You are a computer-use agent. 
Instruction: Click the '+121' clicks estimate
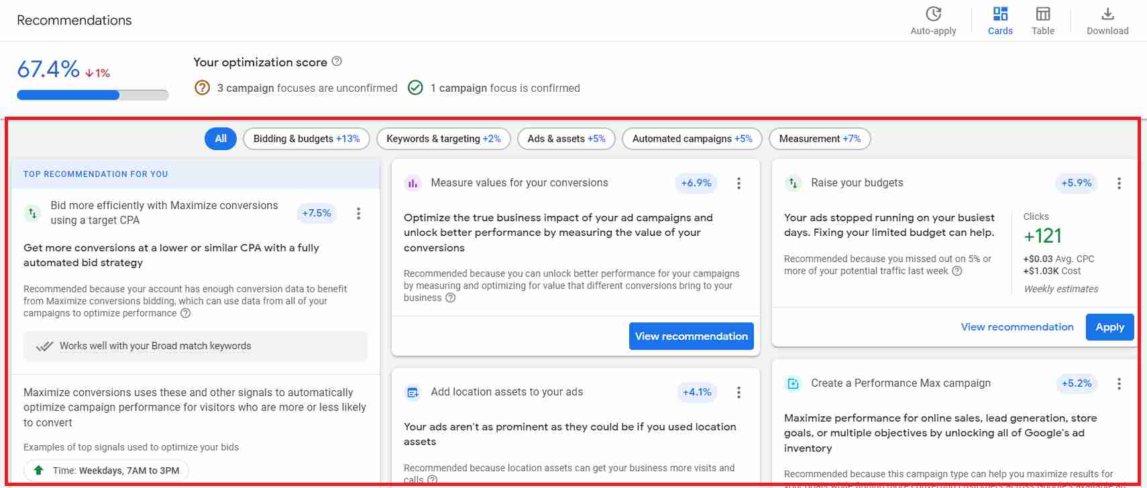[x=1042, y=236]
